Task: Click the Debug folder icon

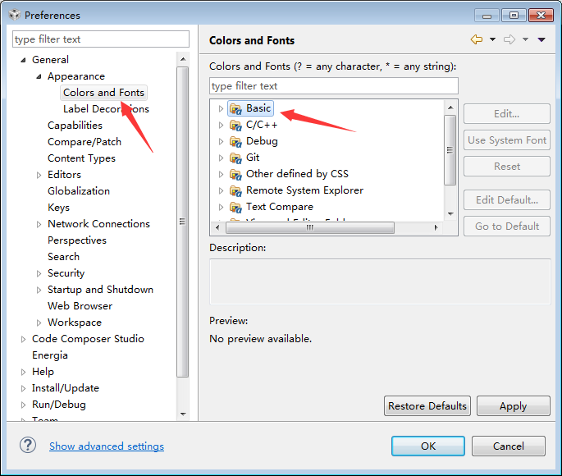Action: point(235,141)
